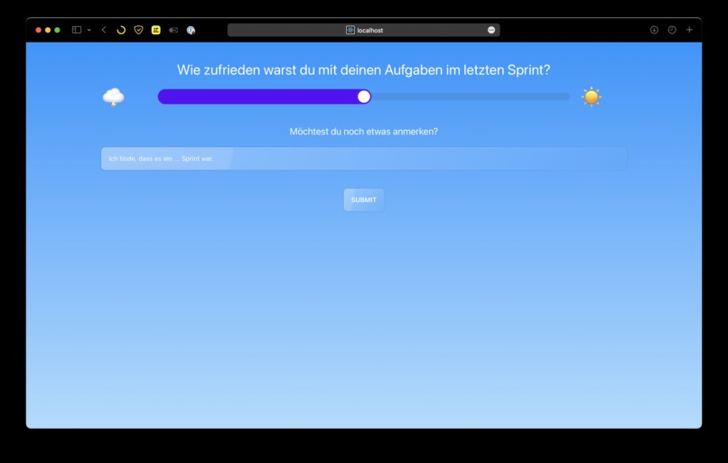
Task: Open the sidebar tab group dropdown chevron
Action: 89,30
